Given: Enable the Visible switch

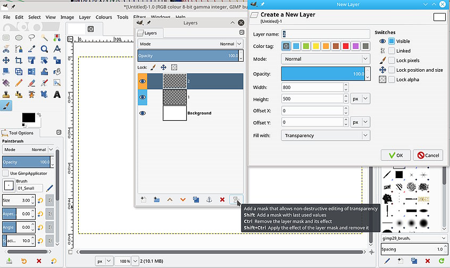Looking at the screenshot, I should (391, 41).
